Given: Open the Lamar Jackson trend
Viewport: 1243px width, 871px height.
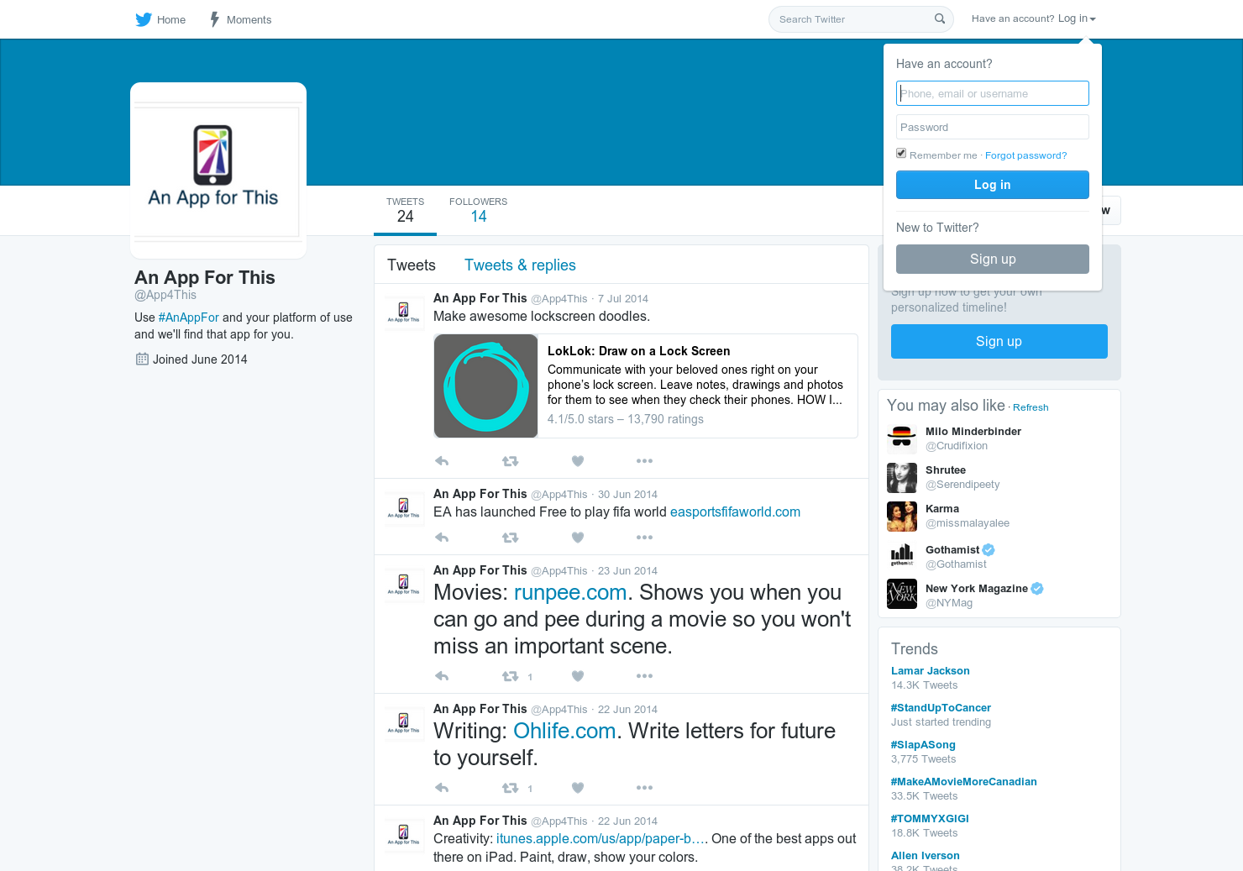Looking at the screenshot, I should point(931,671).
